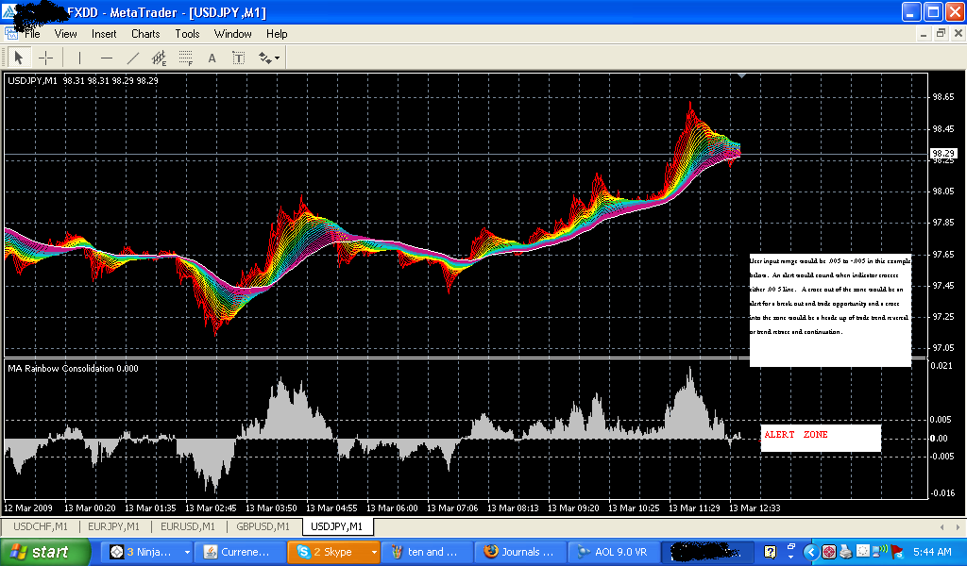This screenshot has width=967, height=566.
Task: Click the chart document icon beside File
Action: click(11, 33)
